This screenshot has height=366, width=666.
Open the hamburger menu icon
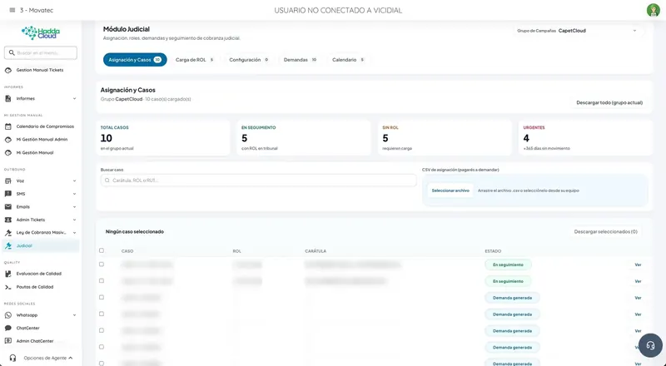point(12,10)
